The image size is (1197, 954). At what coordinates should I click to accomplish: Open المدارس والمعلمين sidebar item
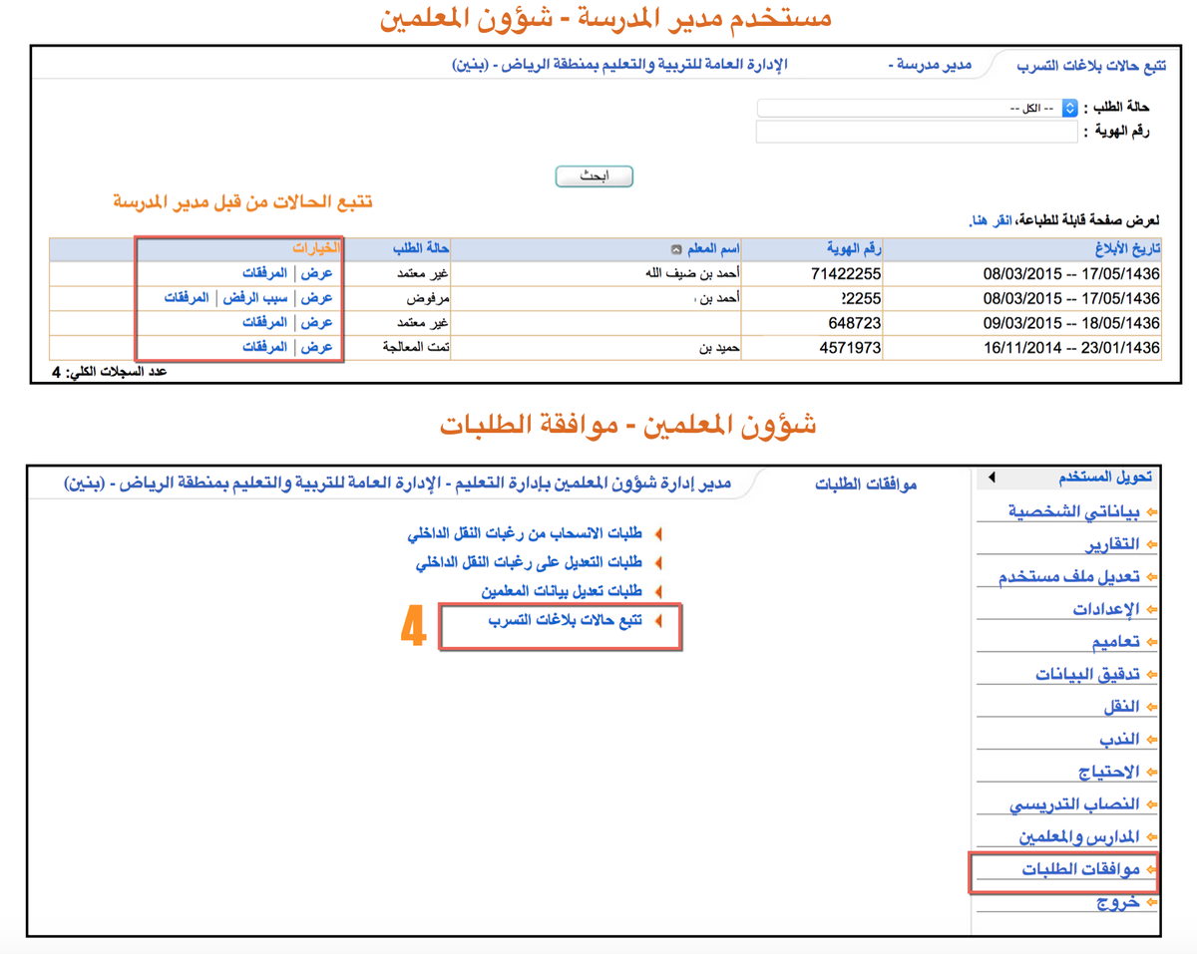click(x=1079, y=837)
